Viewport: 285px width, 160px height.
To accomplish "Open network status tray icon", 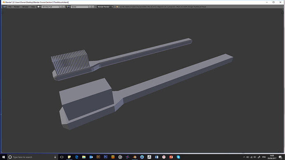I will 252,157.
